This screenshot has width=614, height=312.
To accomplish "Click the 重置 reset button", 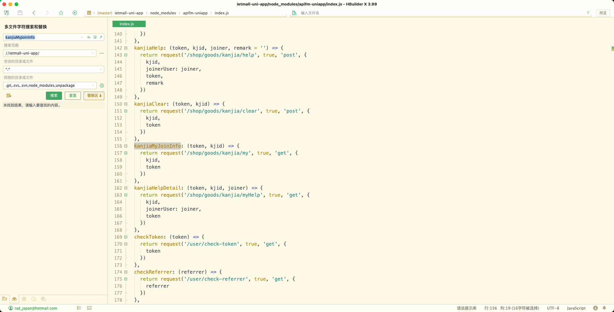I will point(73,96).
